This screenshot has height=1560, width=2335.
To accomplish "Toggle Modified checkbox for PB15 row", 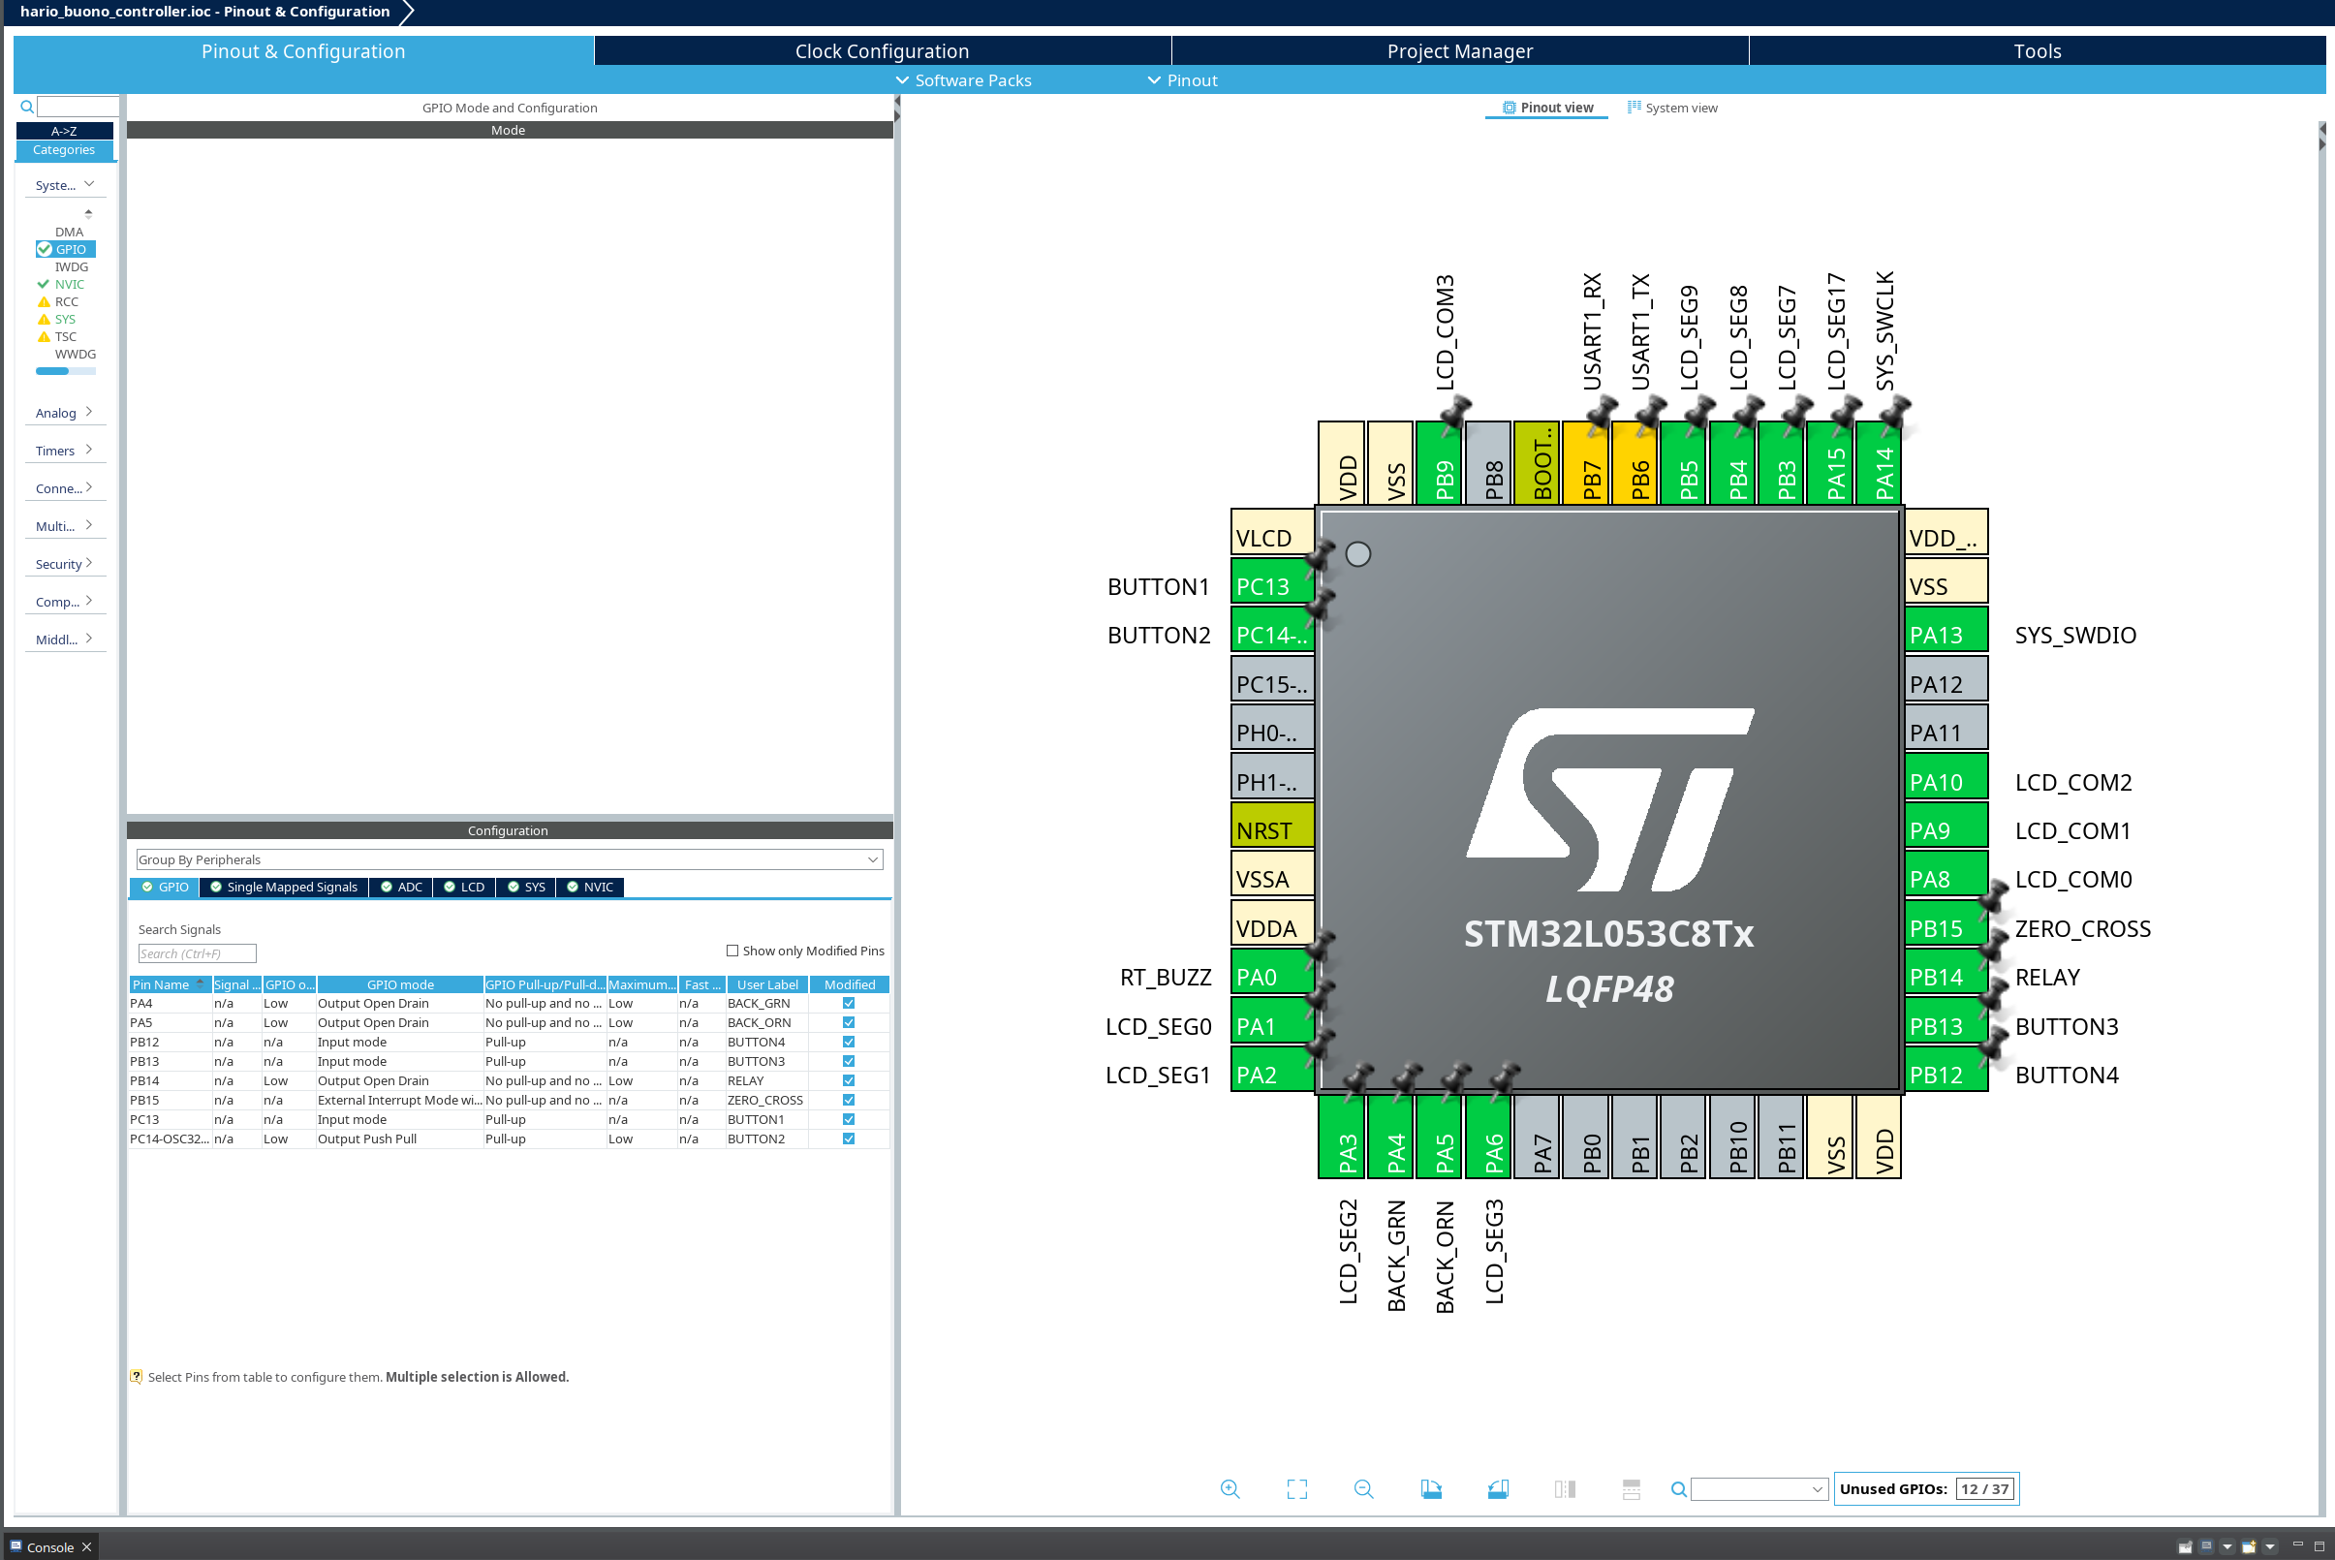I will click(x=849, y=1101).
